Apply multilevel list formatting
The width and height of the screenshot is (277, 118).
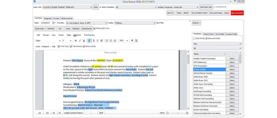(115, 41)
